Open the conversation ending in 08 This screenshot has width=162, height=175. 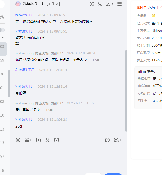(3, 102)
